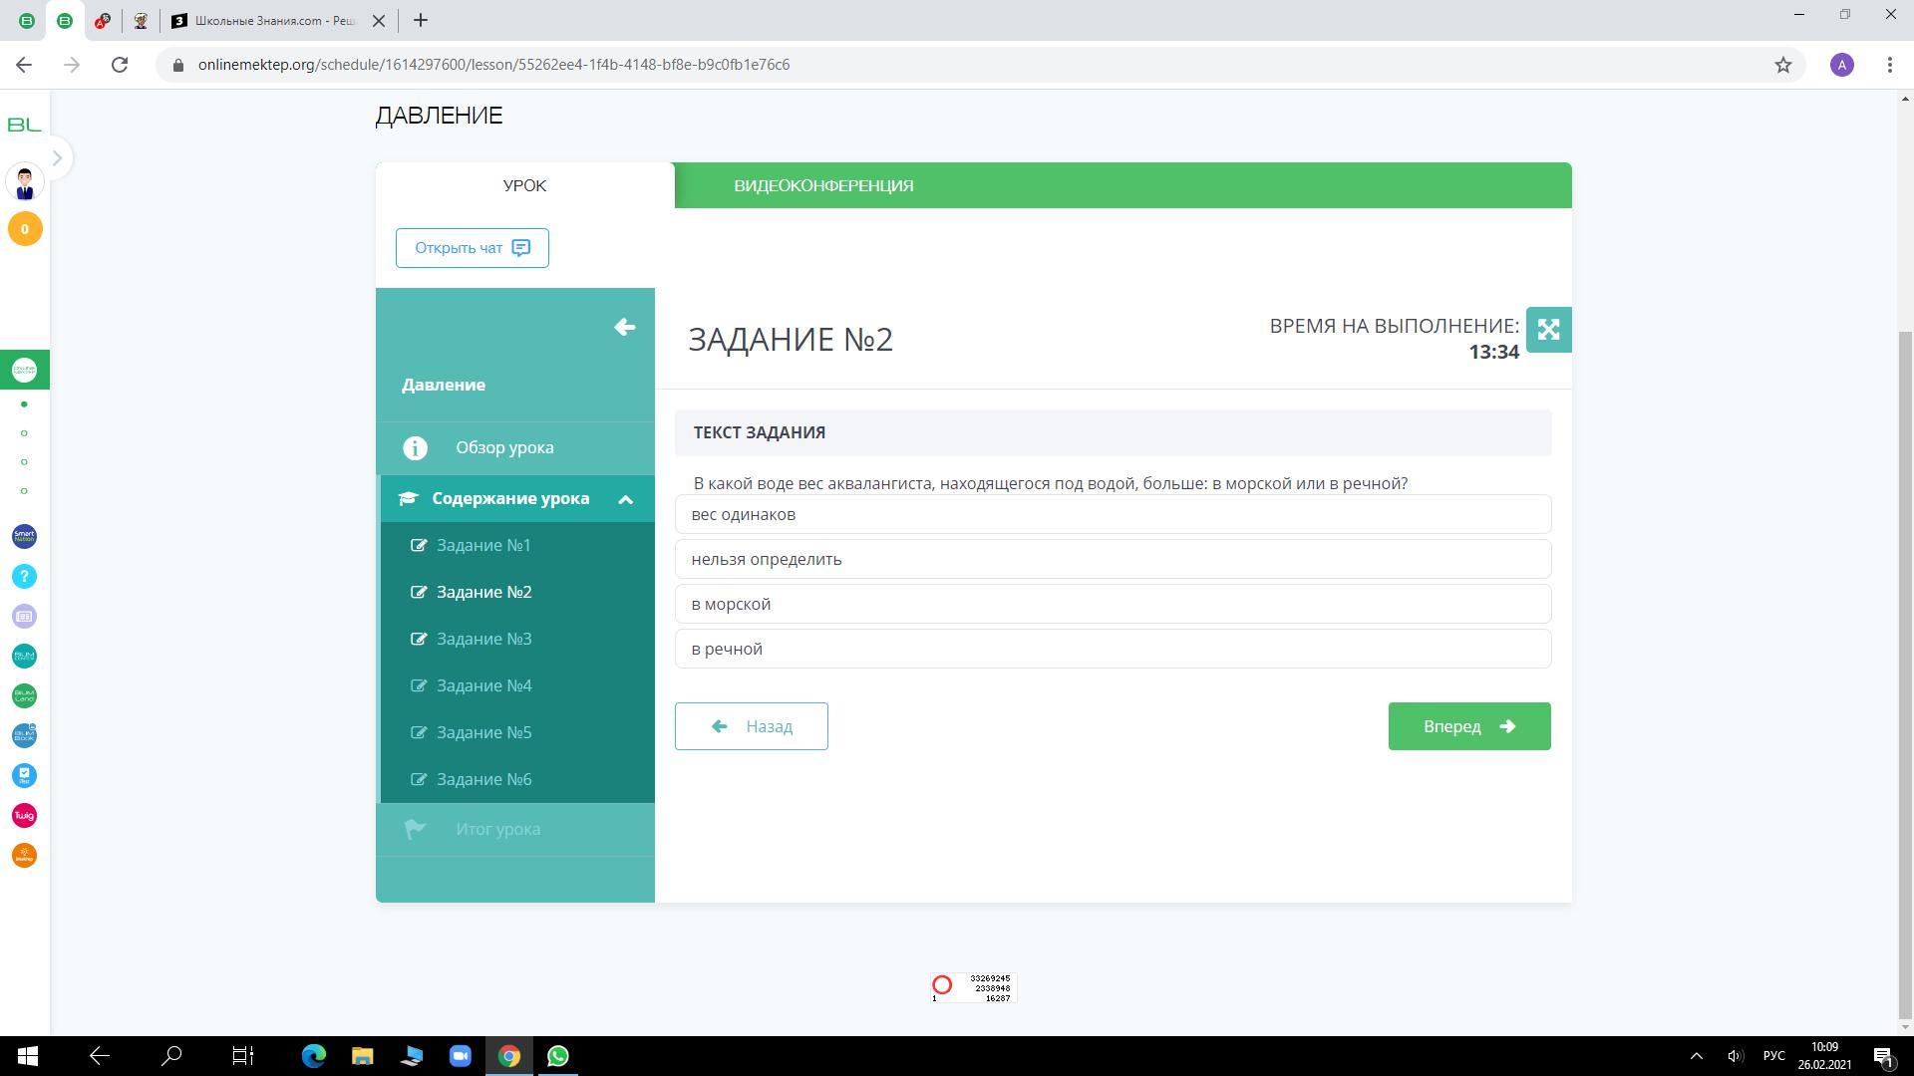The height and width of the screenshot is (1076, 1914).
Task: Click the orange points counter badge
Action: click(25, 229)
